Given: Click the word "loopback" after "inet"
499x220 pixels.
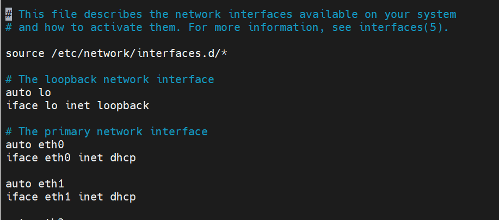Looking at the screenshot, I should 123,105.
